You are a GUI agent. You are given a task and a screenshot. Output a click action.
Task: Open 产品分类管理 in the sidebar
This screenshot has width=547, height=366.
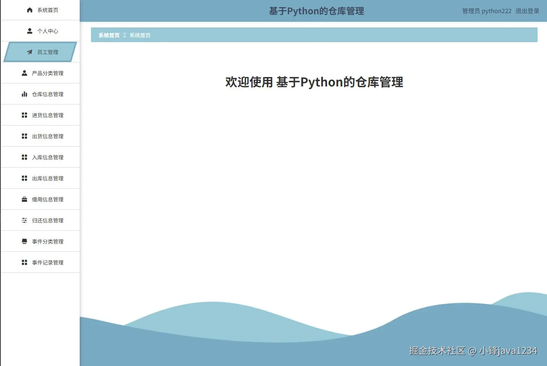(x=40, y=73)
